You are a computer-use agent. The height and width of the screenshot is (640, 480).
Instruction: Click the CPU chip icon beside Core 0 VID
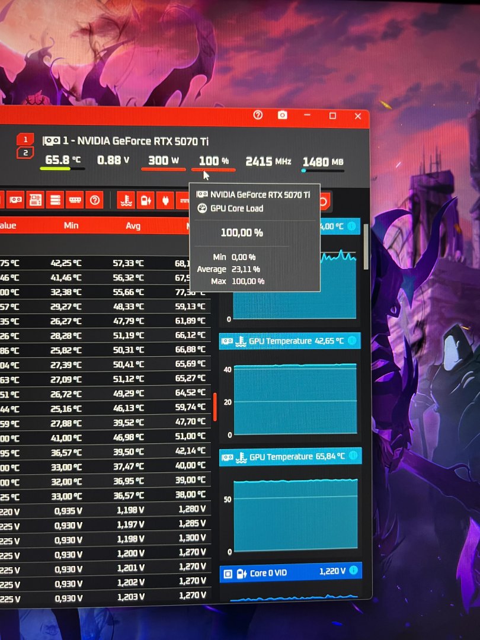click(x=228, y=574)
